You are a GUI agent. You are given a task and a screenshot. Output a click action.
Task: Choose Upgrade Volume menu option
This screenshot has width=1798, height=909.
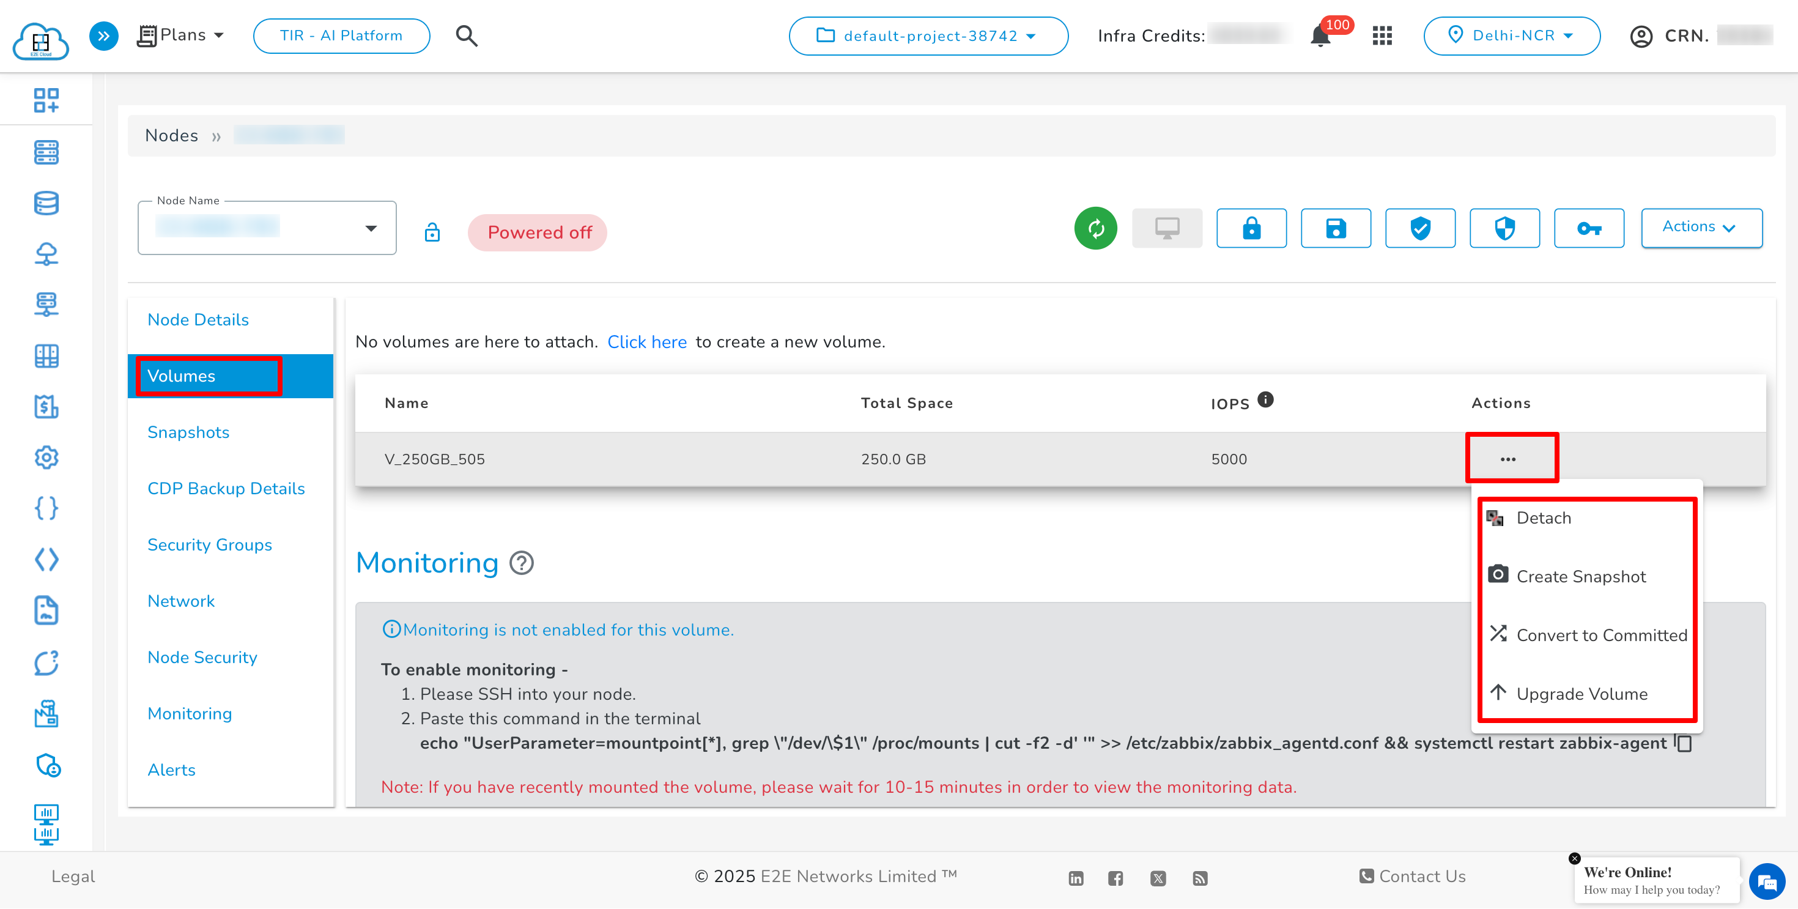[x=1581, y=694]
